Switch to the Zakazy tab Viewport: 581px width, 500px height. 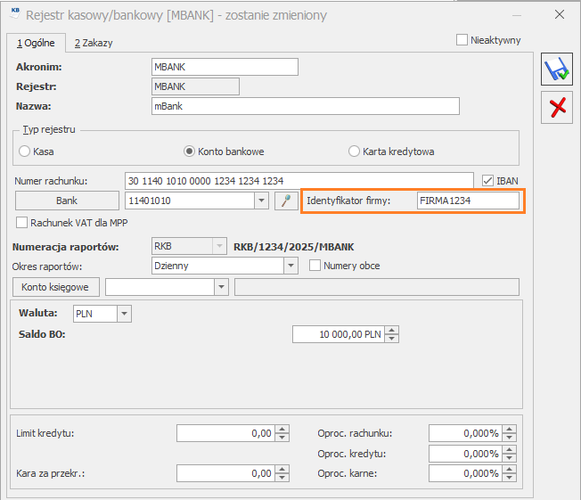[94, 43]
